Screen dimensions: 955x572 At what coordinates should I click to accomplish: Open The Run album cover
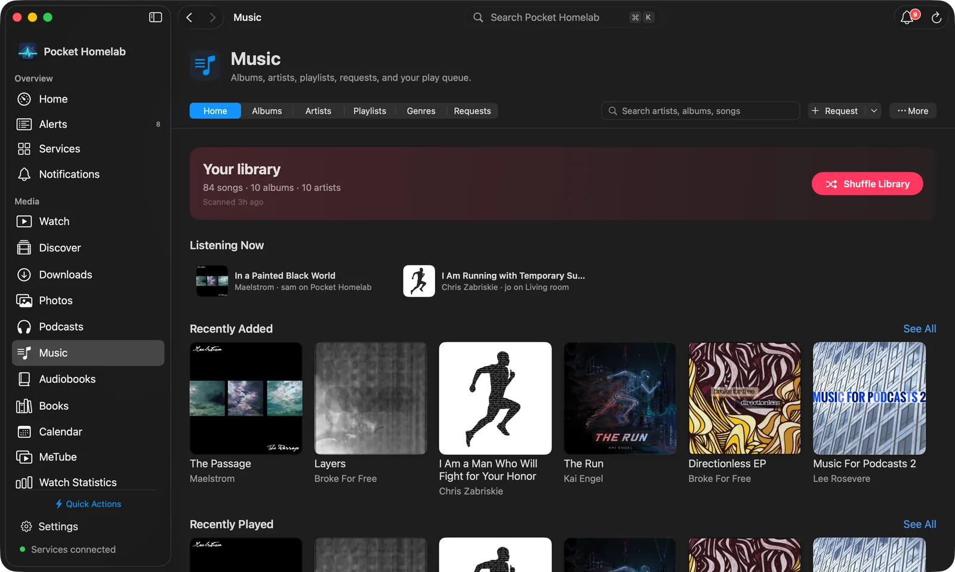tap(620, 398)
